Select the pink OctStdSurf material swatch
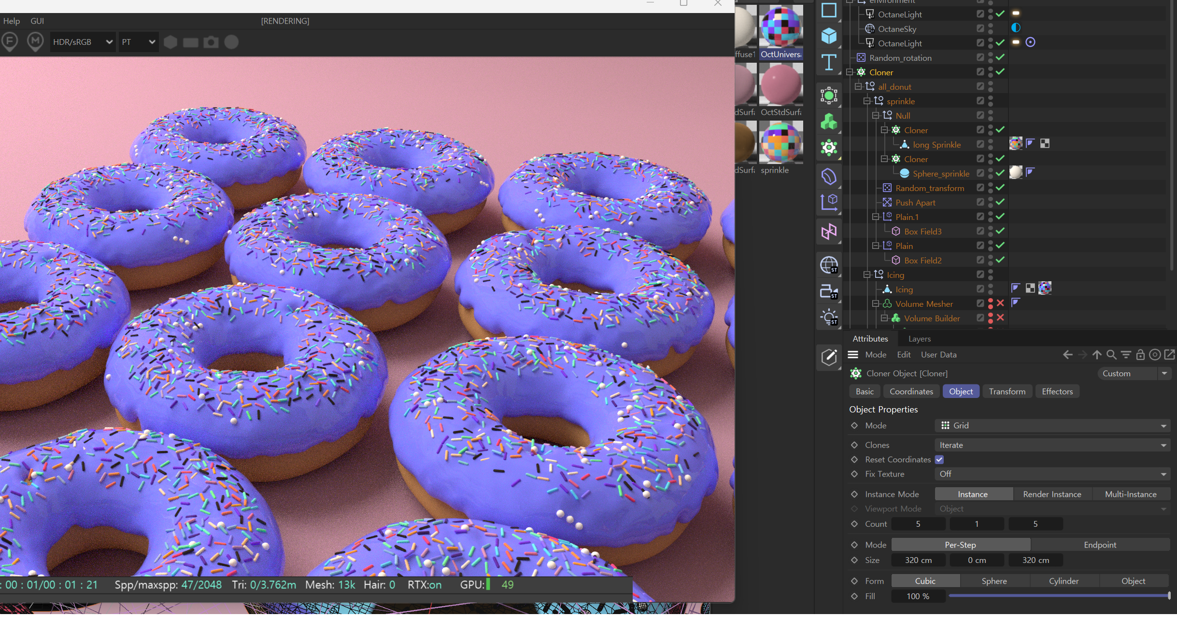This screenshot has height=630, width=1177. coord(781,84)
